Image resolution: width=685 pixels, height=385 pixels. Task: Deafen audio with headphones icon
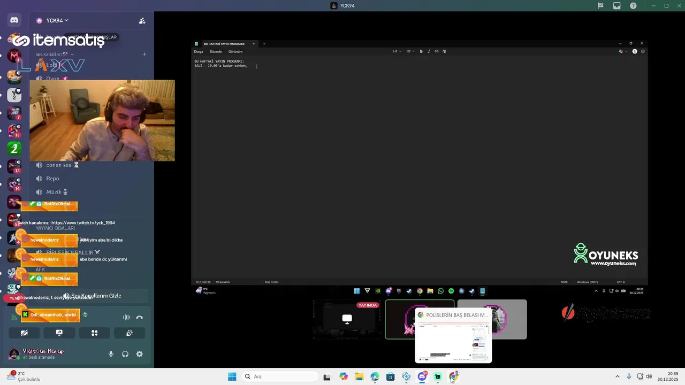[x=125, y=354]
